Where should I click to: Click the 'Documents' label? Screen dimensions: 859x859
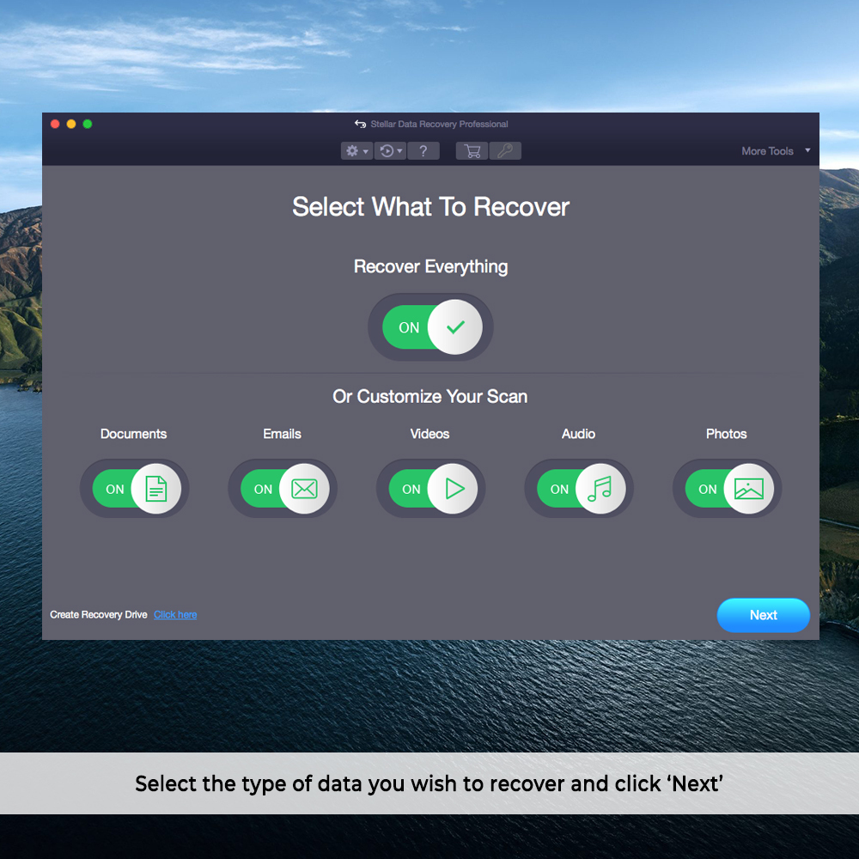pyautogui.click(x=134, y=434)
